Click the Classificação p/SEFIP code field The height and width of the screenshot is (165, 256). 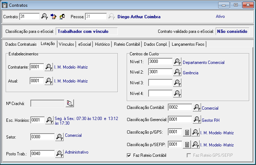[175, 144]
